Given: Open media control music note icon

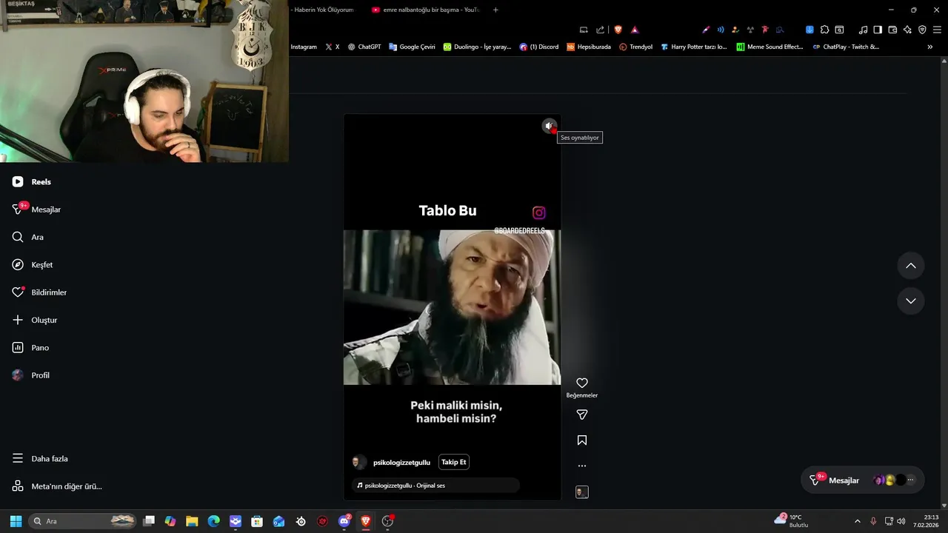Looking at the screenshot, I should coord(863,30).
